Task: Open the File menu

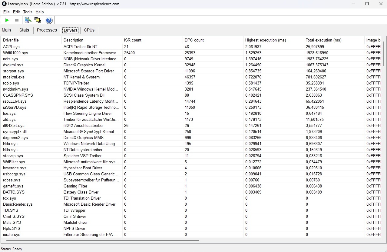Action: 6,12
